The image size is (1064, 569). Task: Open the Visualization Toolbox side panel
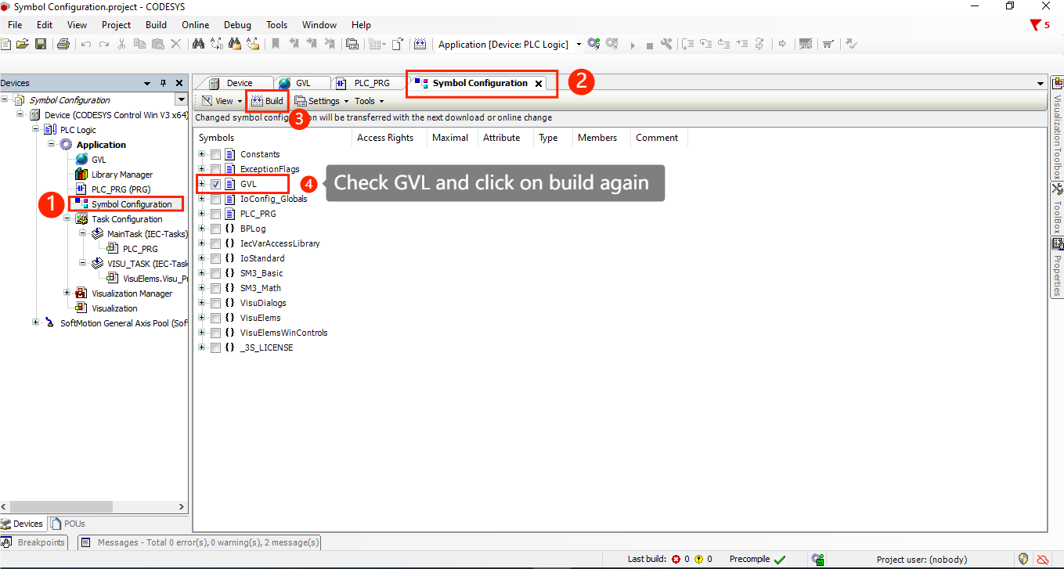(x=1057, y=128)
